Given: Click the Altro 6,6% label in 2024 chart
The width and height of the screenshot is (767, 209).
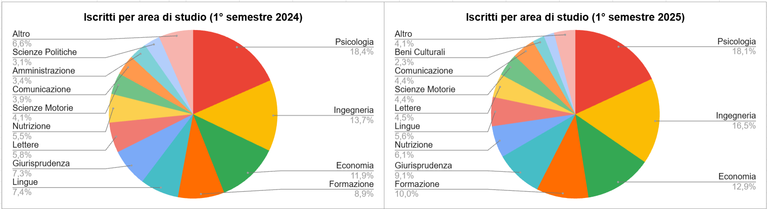Looking at the screenshot, I should coord(22,38).
